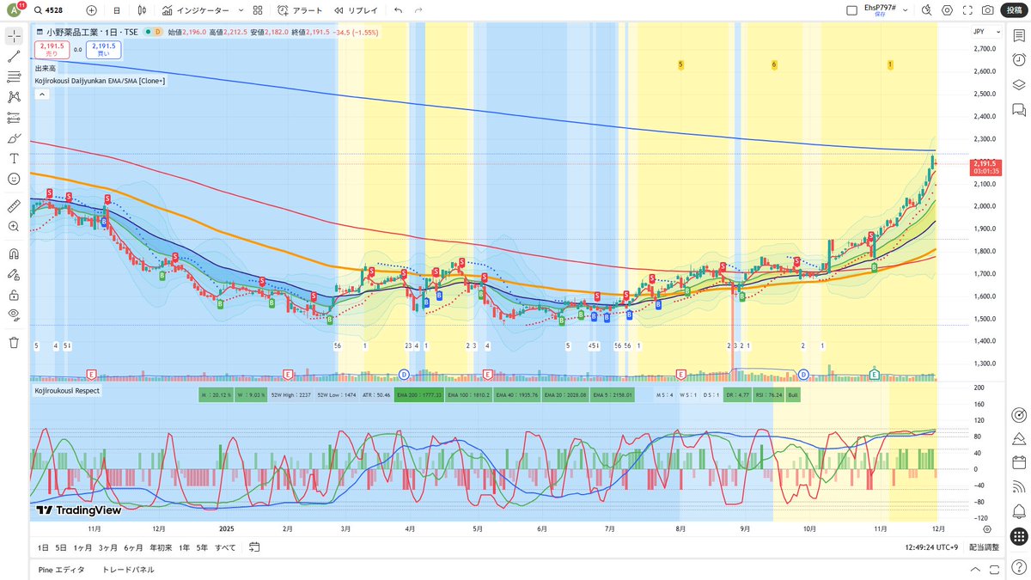The height and width of the screenshot is (580, 1031).
Task: Redo the chart action
Action: (x=418, y=10)
